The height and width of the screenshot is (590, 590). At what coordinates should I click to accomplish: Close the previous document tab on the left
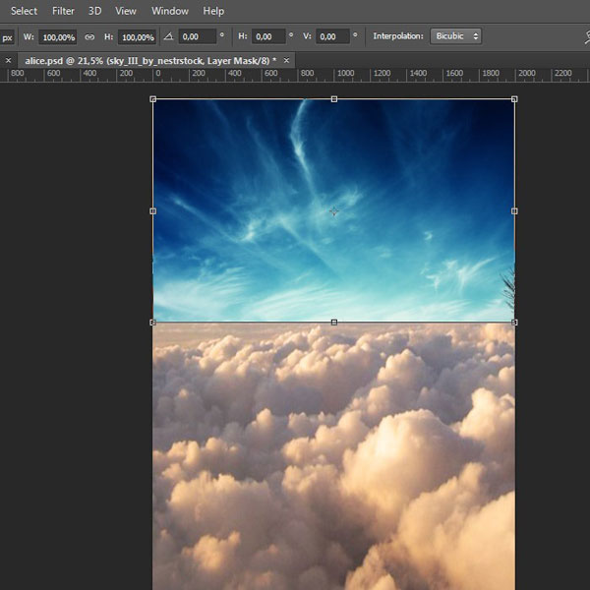tap(8, 60)
